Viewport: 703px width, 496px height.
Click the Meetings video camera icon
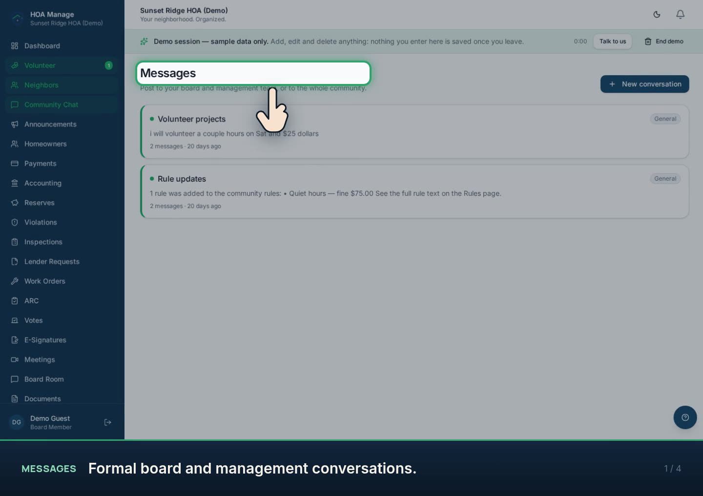pos(15,359)
